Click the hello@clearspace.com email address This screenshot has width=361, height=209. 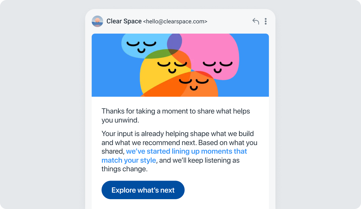click(x=175, y=22)
